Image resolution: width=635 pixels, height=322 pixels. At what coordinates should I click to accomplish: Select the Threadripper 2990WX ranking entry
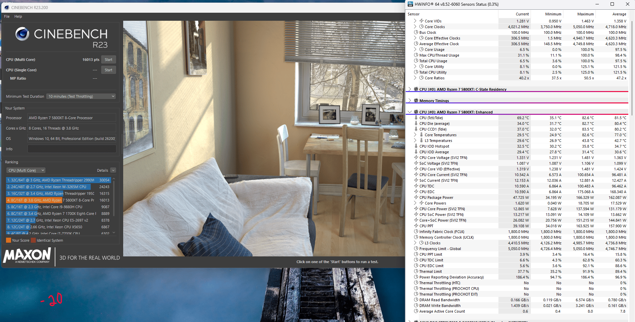59,180
